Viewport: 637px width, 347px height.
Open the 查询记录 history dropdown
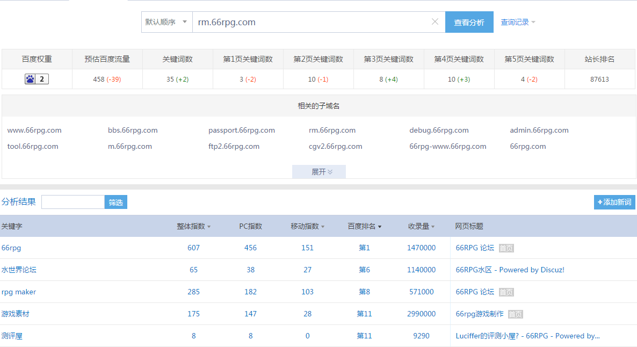518,23
